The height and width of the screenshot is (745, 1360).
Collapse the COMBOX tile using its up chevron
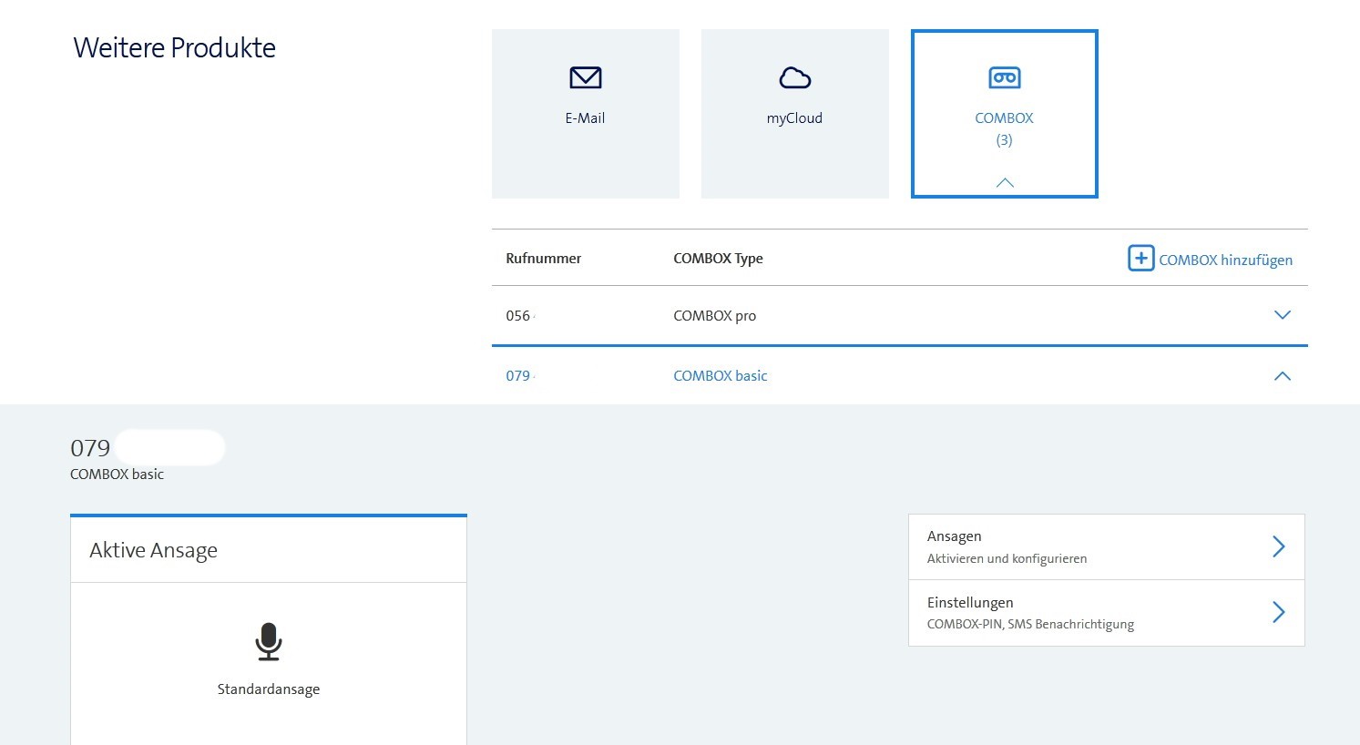(x=1004, y=183)
